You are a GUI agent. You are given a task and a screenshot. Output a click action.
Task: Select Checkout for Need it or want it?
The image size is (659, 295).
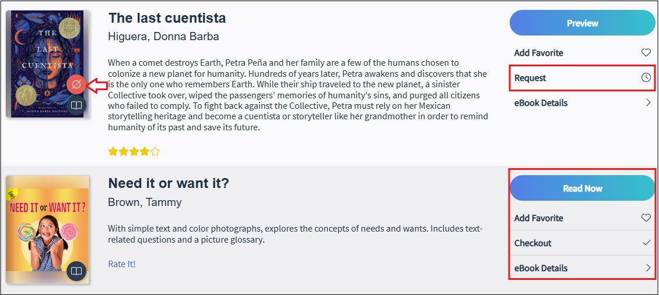[x=582, y=243]
